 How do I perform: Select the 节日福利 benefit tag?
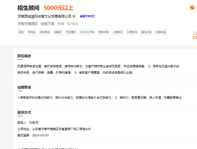tap(70, 32)
